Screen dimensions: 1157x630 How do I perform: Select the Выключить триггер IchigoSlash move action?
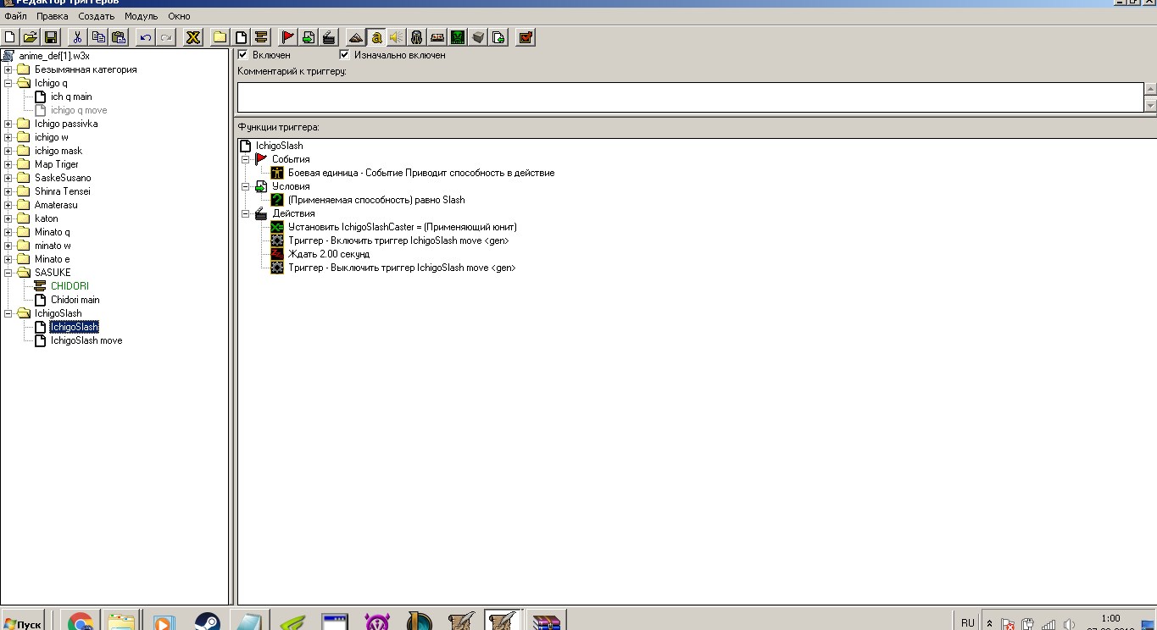pyautogui.click(x=402, y=268)
